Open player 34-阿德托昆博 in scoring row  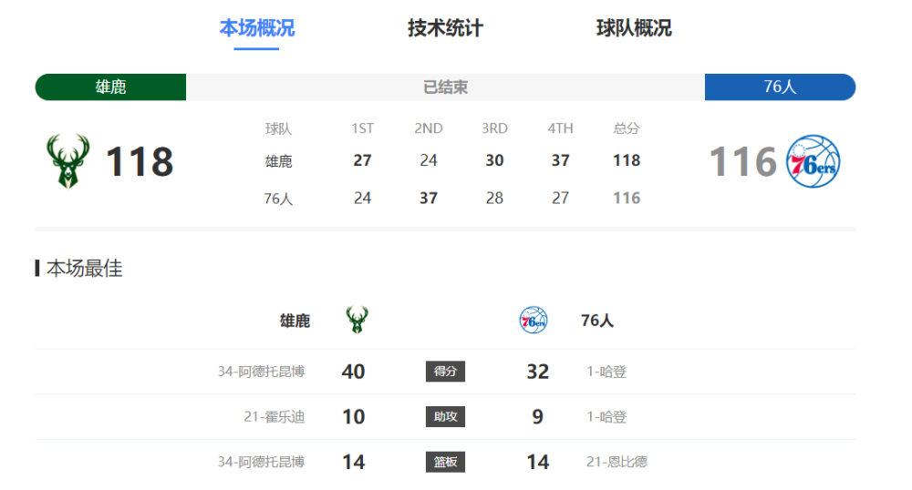coord(261,372)
